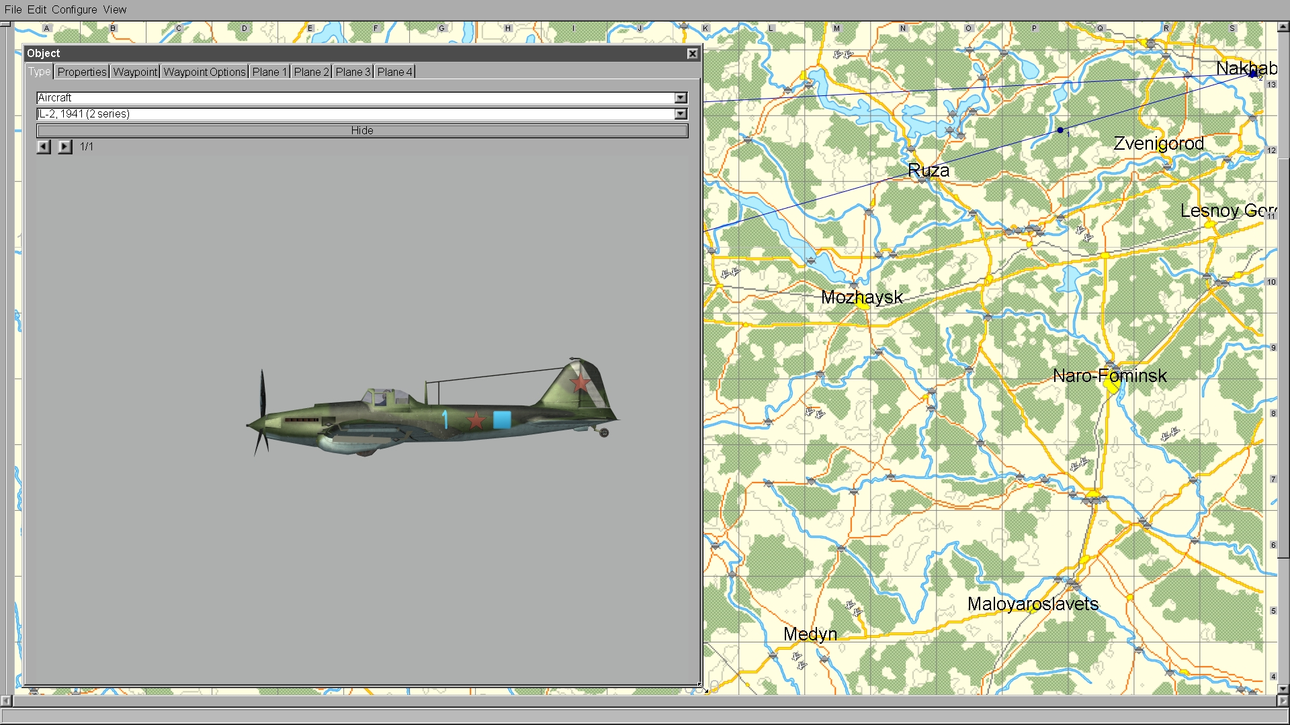Open the Plane 4 tab
Viewport: 1290px width, 725px height.
(x=394, y=72)
